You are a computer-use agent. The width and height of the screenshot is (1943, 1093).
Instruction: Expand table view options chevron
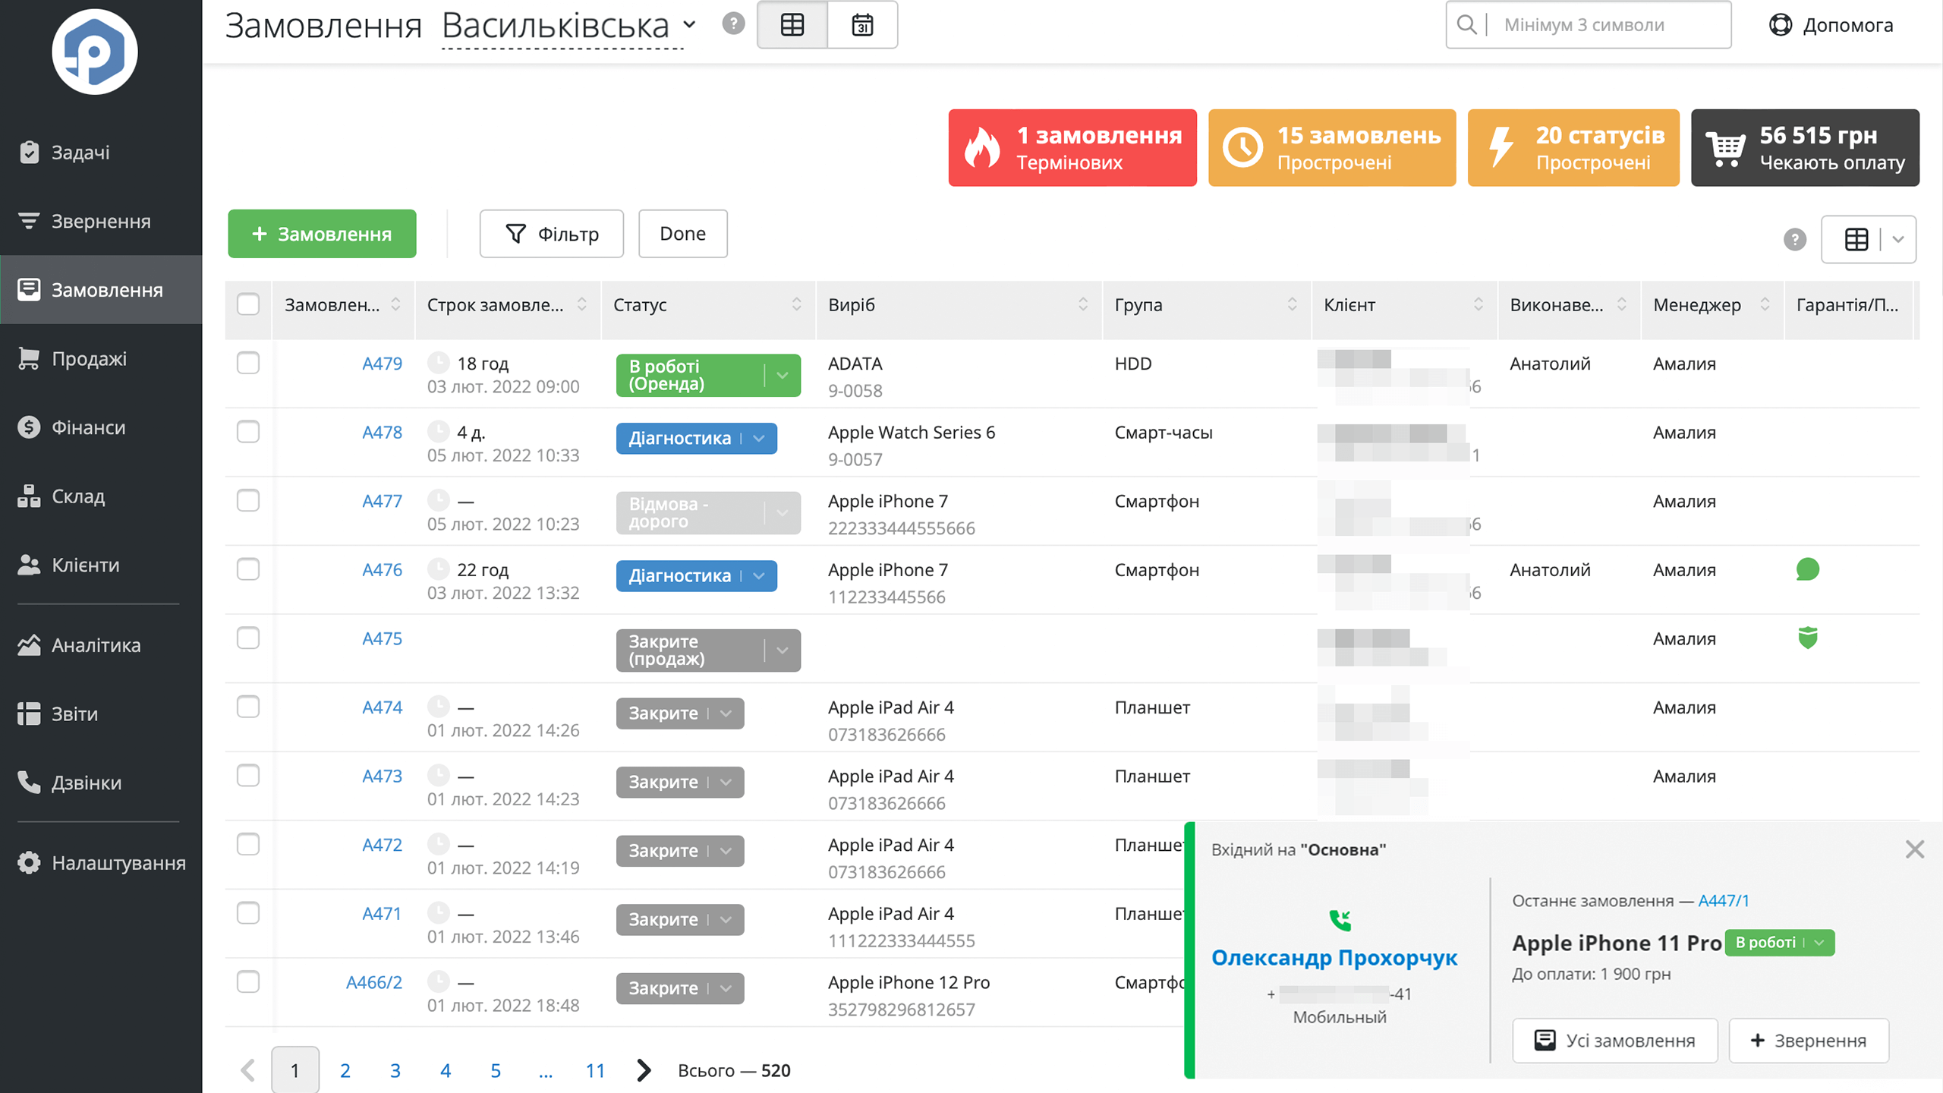[1898, 240]
